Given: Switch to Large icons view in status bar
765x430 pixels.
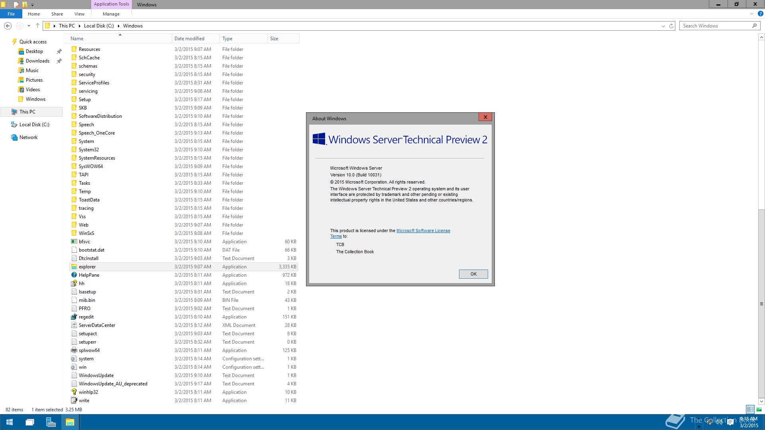Looking at the screenshot, I should (759, 409).
